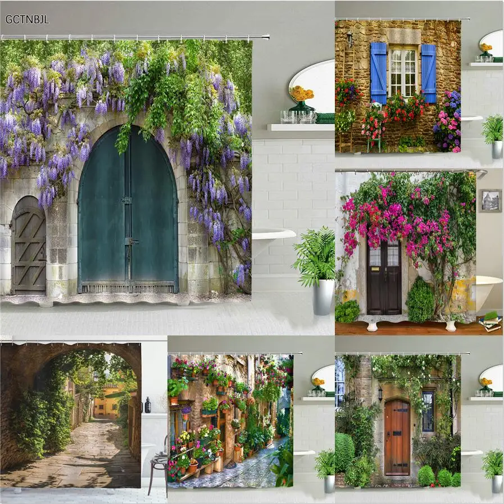Viewport: 504px width, 504px height.
Task: Click the GCTNBJL brand text
Action: click(27, 20)
